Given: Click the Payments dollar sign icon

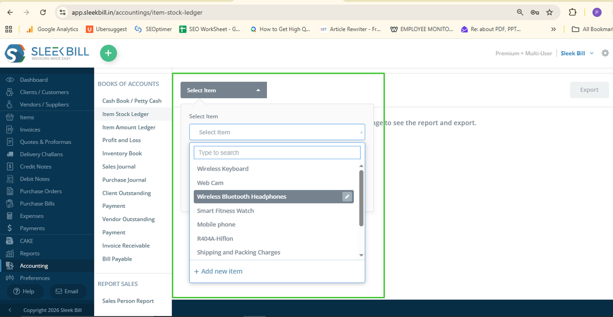Looking at the screenshot, I should [10, 228].
